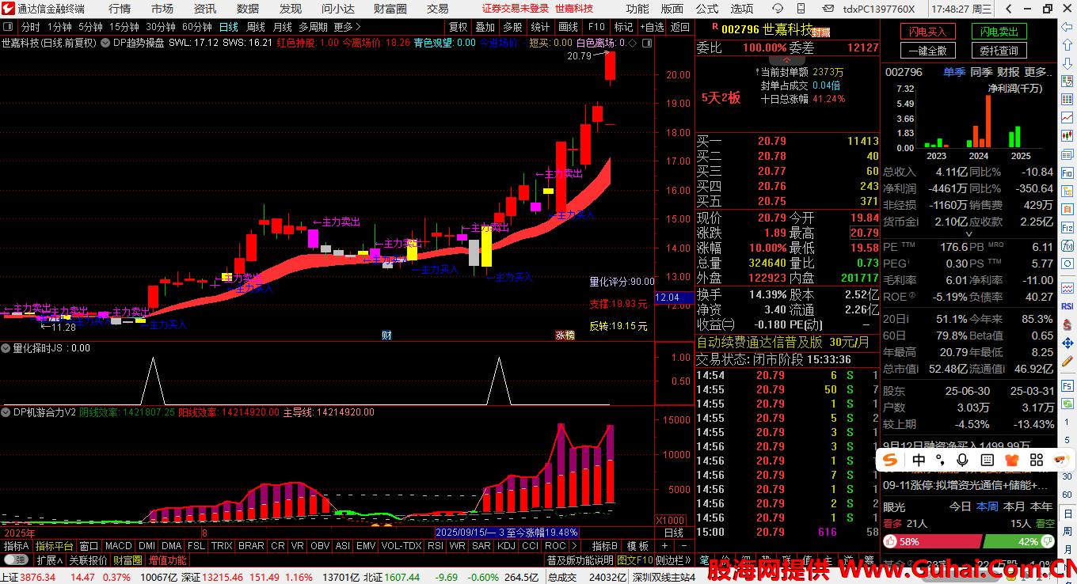Click the thumbs-down 42% bearish icon
Screen dimensions: 1077x584
click(x=1048, y=541)
